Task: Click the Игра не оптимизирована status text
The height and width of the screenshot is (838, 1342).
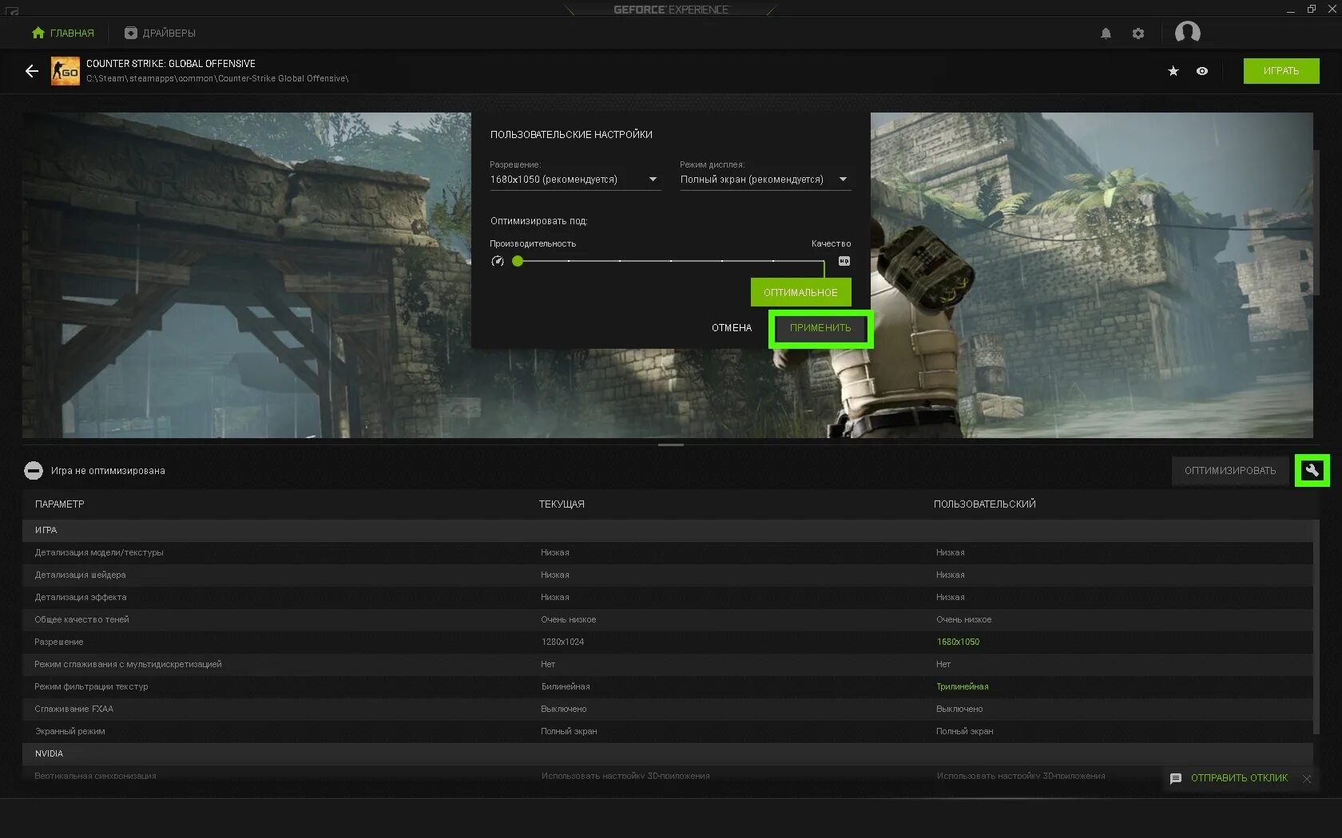Action: (108, 471)
